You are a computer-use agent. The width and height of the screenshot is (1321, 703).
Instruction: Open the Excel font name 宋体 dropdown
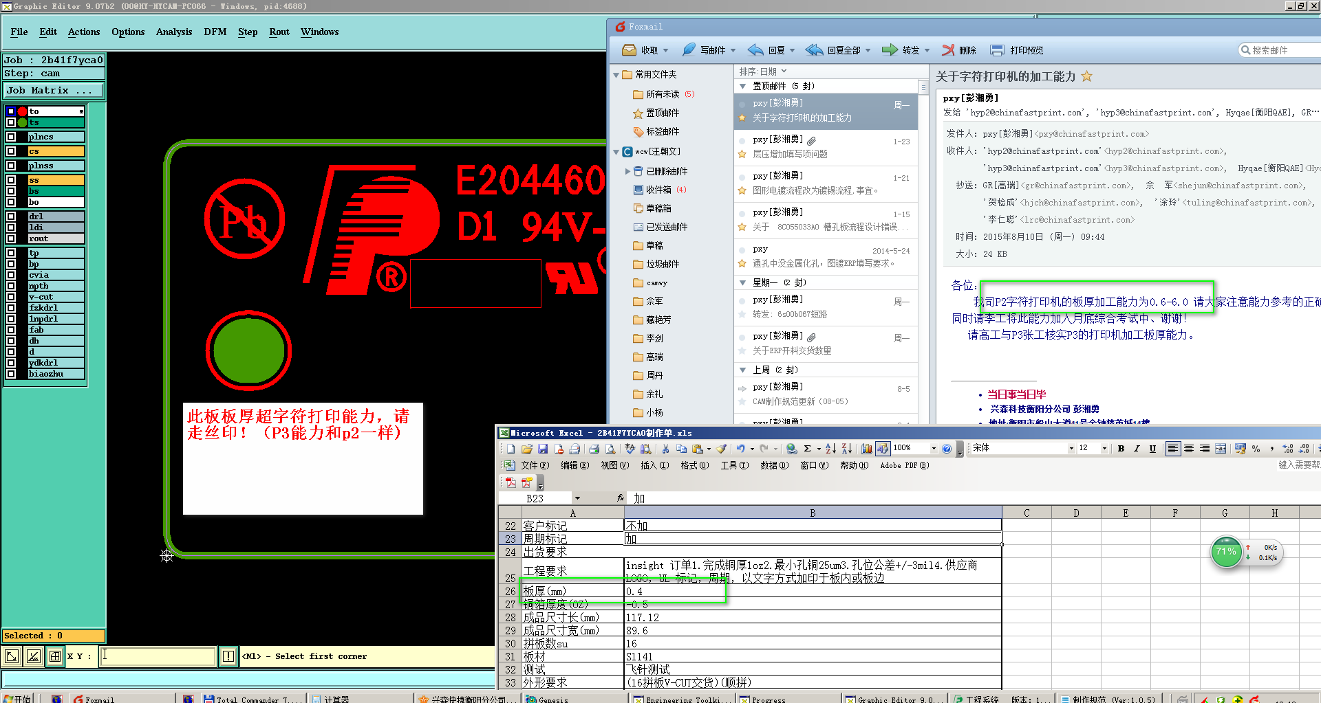pos(1071,449)
